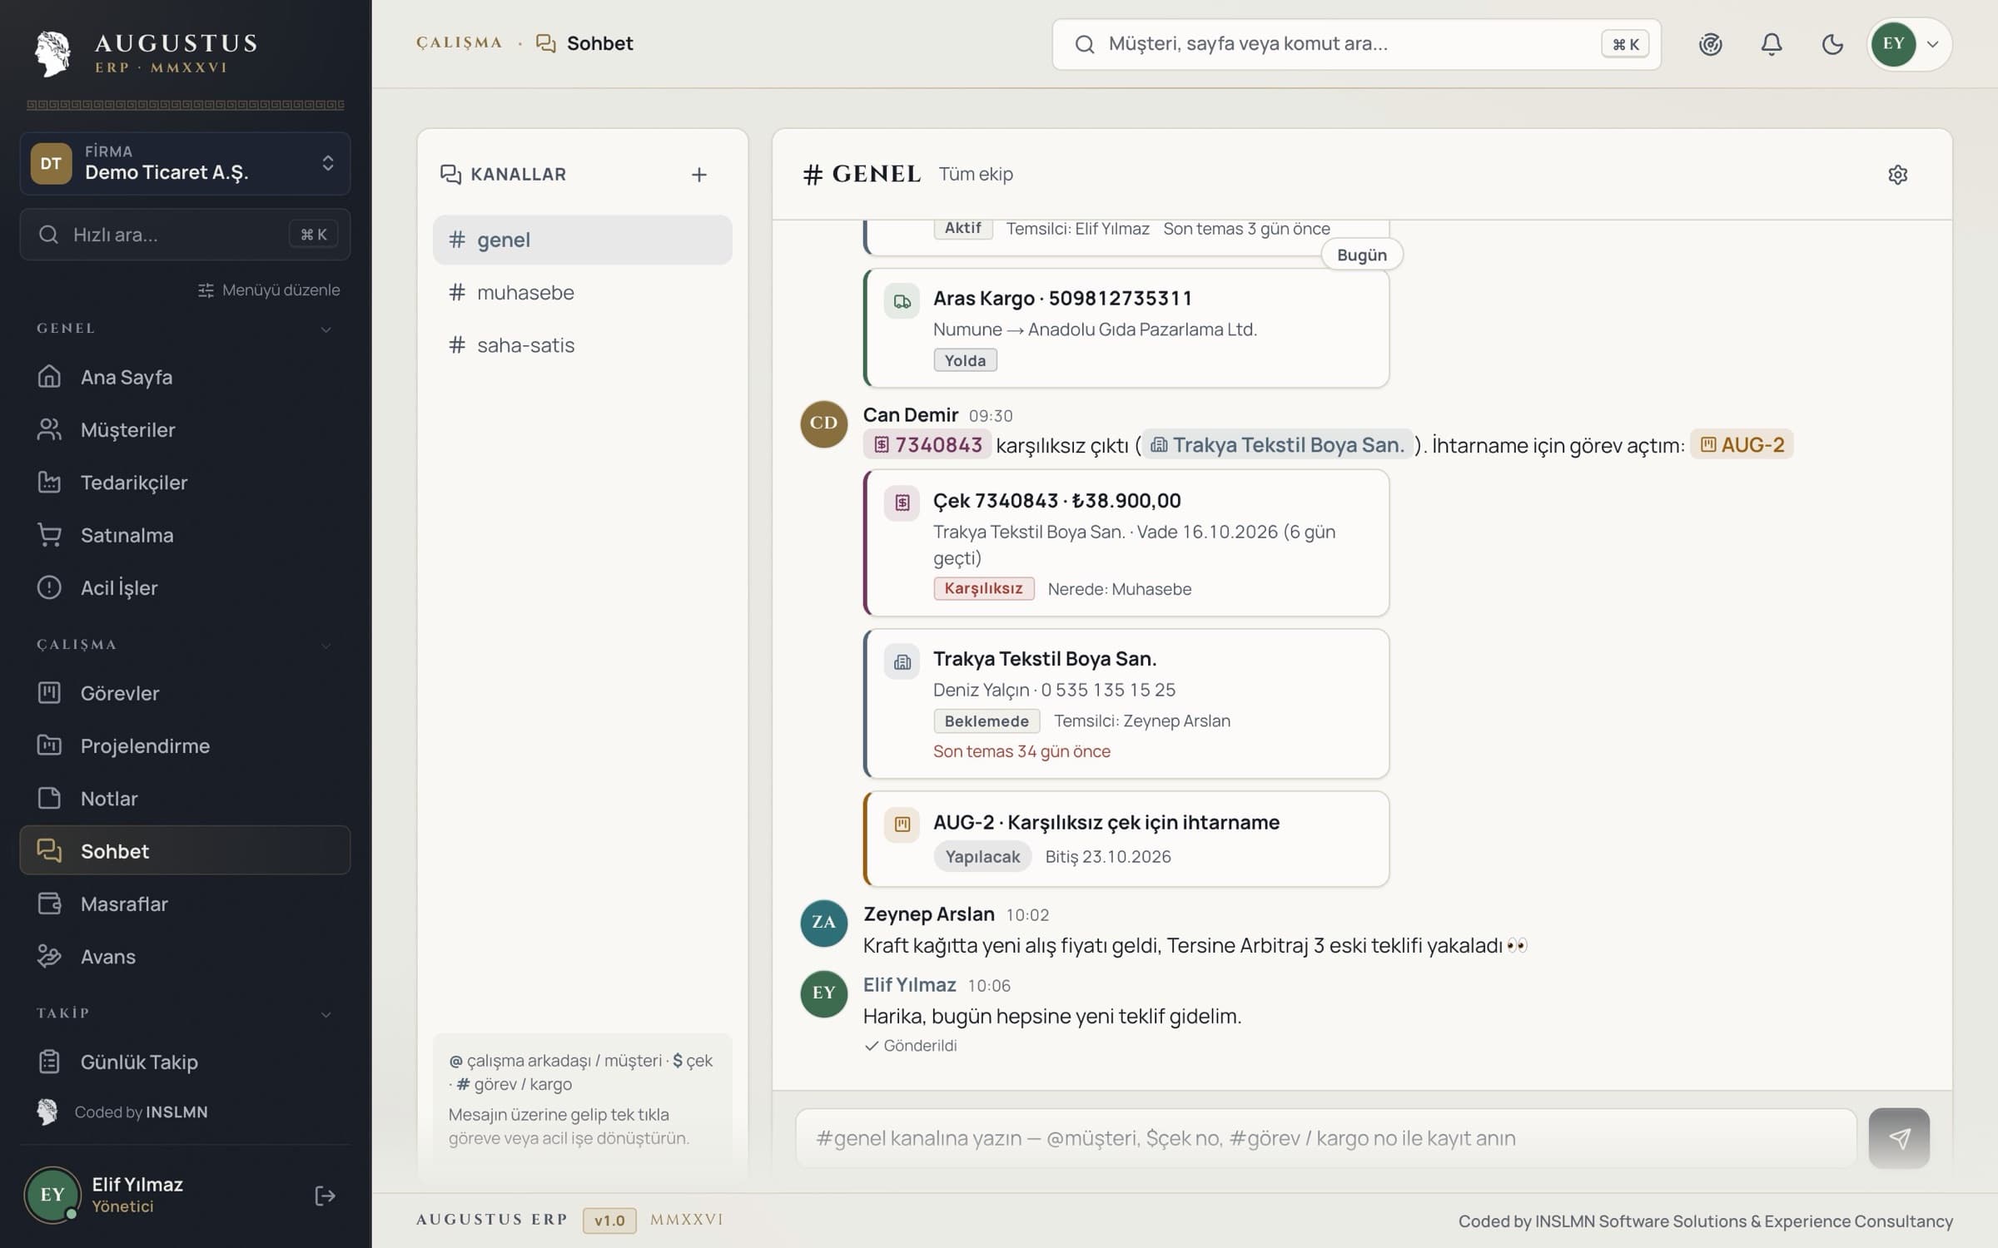Open Acil İşler
The height and width of the screenshot is (1248, 1998).
(185, 587)
